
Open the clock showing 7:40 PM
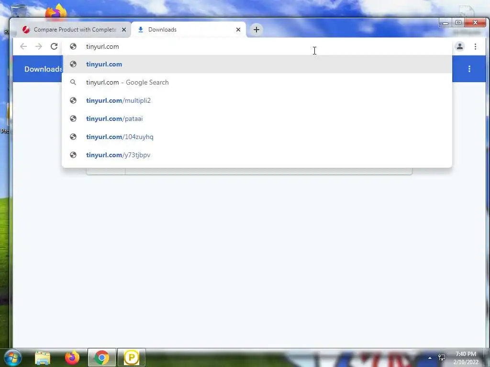point(466,358)
